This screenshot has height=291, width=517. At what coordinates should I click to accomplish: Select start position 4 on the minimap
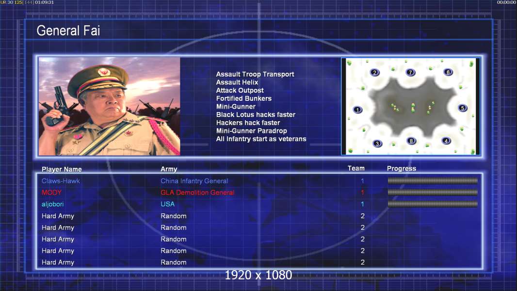pos(446,141)
